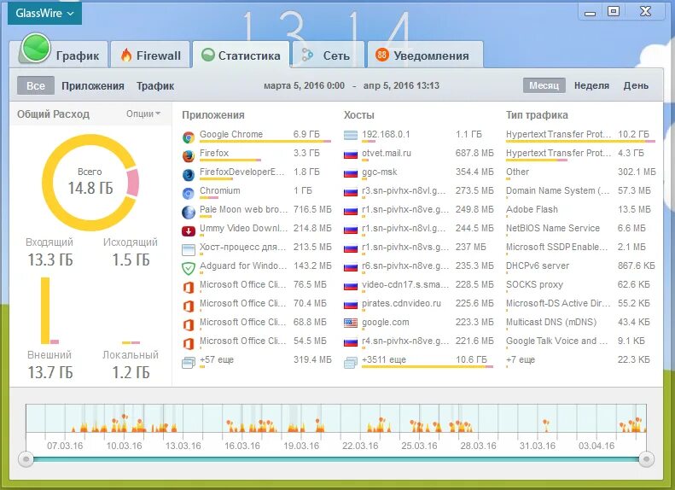Filter statistics by Приложения
This screenshot has height=490, width=675.
[x=92, y=86]
